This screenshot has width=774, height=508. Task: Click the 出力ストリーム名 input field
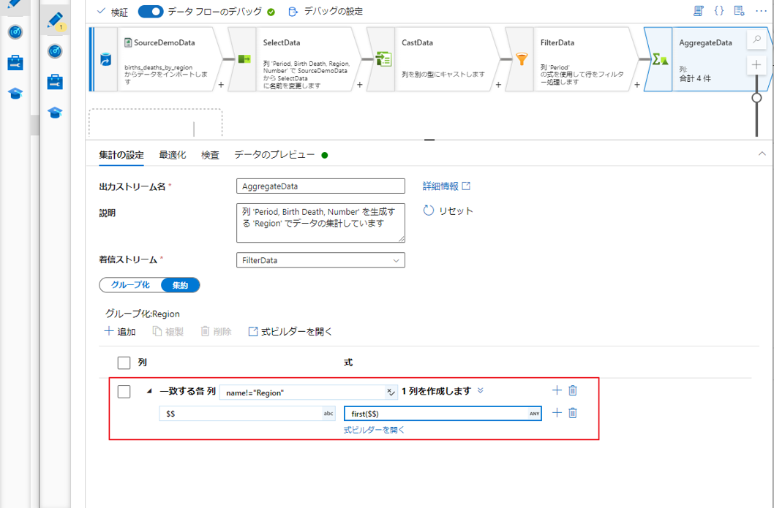(x=321, y=186)
